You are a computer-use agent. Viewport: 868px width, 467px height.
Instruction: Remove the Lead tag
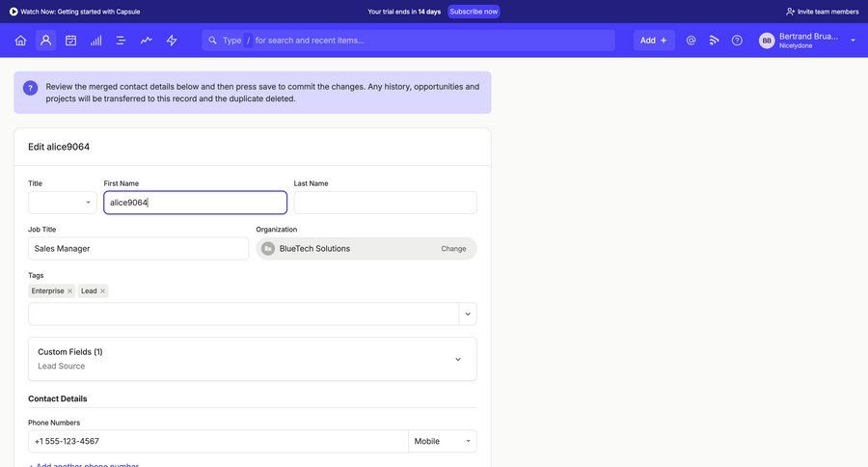tap(102, 291)
